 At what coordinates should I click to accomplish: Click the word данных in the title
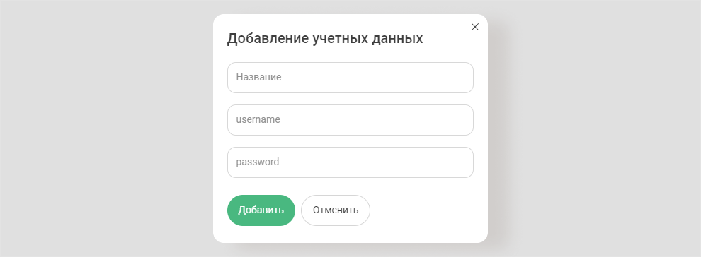pos(397,39)
